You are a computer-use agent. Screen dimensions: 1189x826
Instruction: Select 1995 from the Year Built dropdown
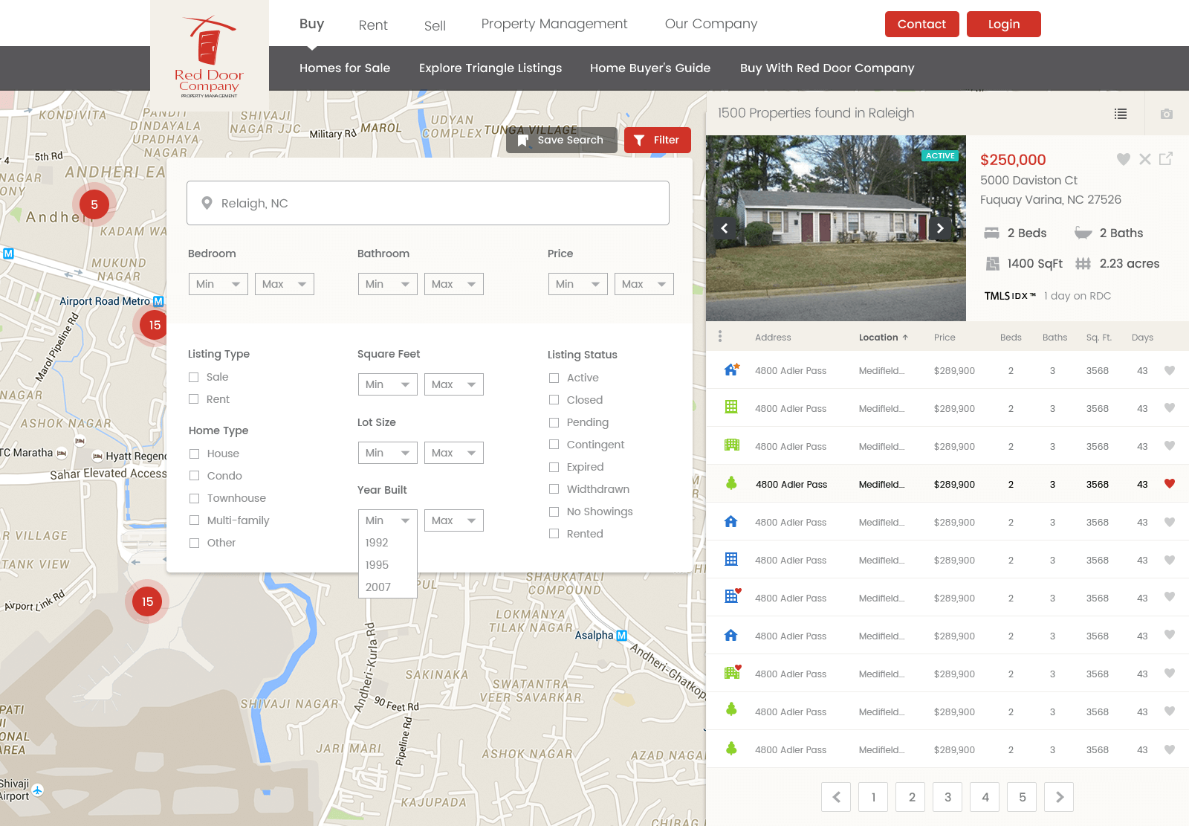pos(377,564)
